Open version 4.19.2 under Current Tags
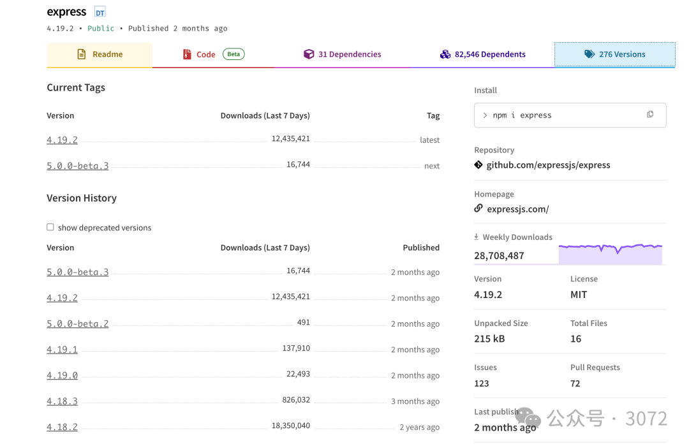689x446 pixels. (62, 140)
